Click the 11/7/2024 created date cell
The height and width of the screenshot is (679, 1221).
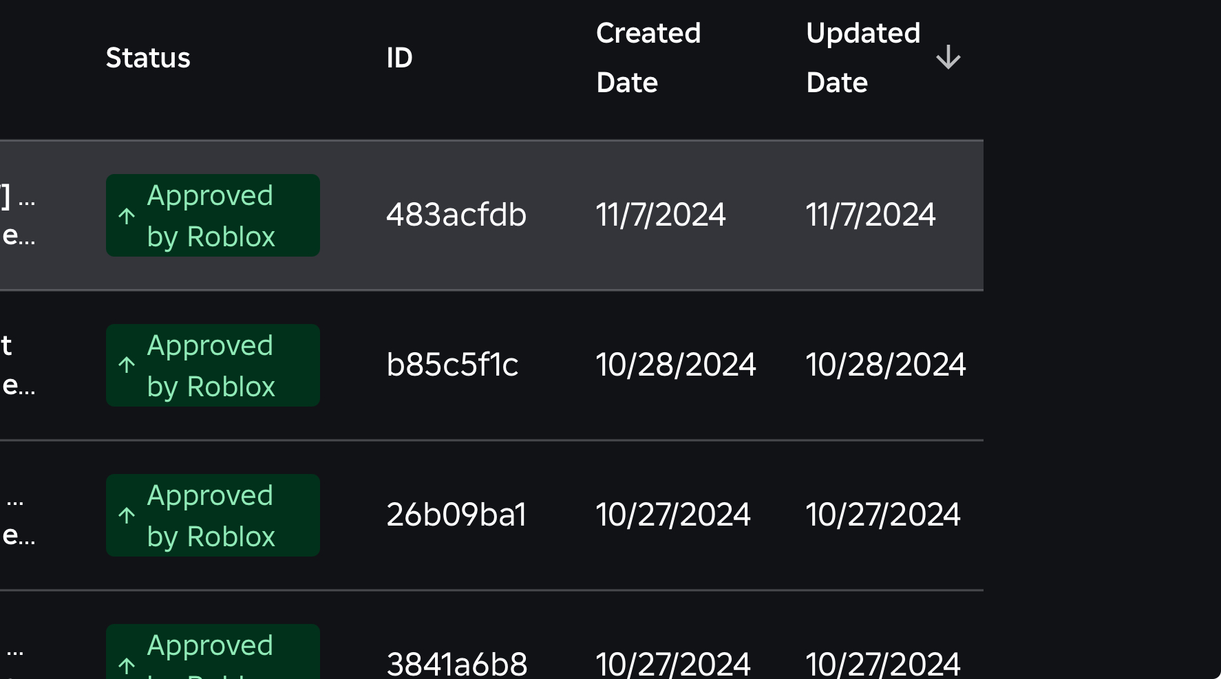660,215
